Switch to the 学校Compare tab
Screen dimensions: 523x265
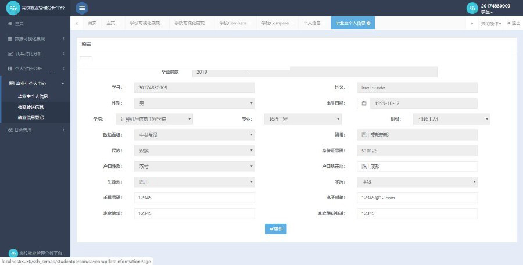[233, 23]
